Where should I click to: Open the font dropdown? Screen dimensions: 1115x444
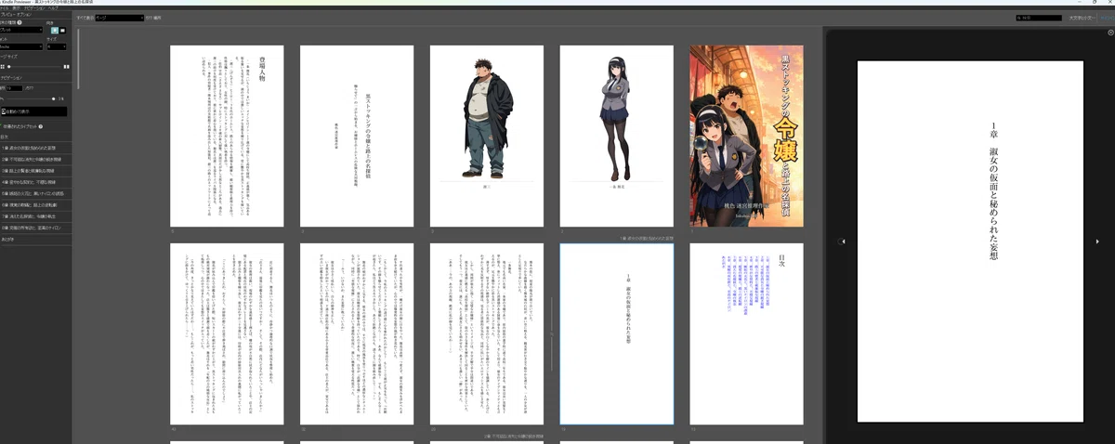coord(21,46)
